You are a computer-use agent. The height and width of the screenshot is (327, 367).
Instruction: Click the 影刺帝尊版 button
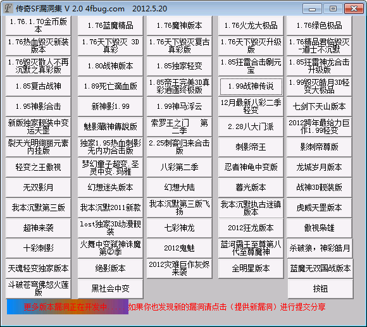[320, 147]
